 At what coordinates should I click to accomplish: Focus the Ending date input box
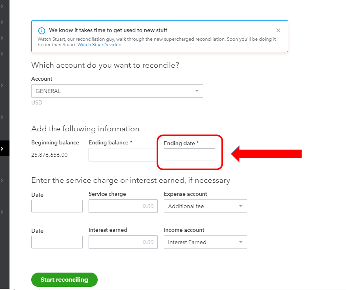189,155
